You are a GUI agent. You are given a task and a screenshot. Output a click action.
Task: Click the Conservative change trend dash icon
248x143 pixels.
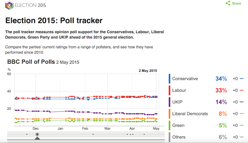click(242, 79)
